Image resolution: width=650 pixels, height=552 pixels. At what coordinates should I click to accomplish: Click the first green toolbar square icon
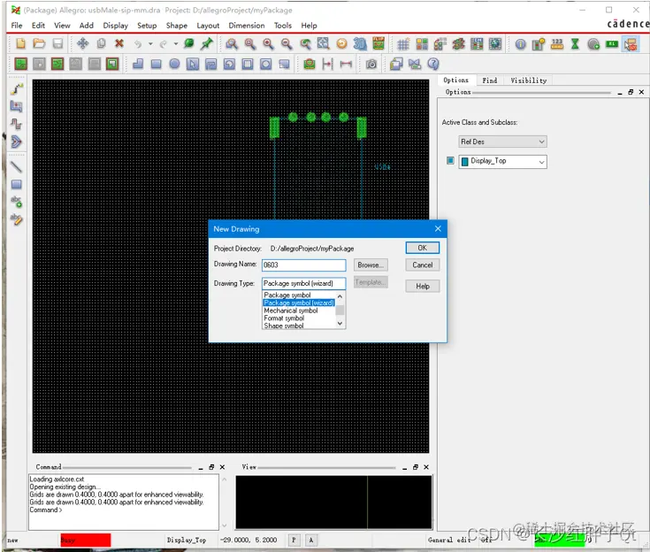pos(20,64)
